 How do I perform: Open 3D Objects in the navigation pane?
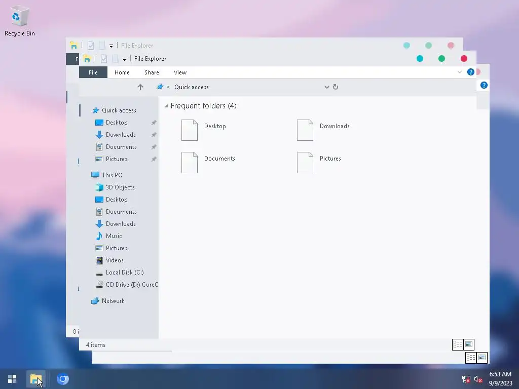120,187
